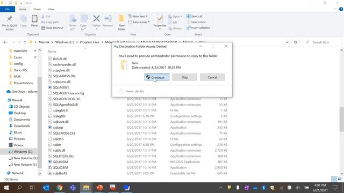Click the Rename ribbon icon
Viewport: 344px width, 193px height.
point(107,21)
